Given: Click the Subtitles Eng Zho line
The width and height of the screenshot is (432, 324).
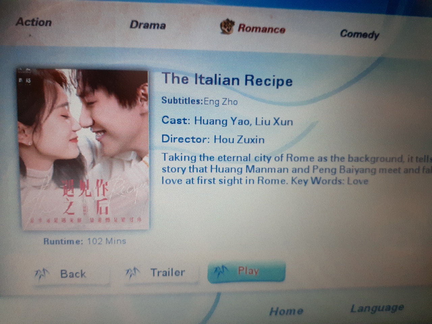Looking at the screenshot, I should point(199,101).
